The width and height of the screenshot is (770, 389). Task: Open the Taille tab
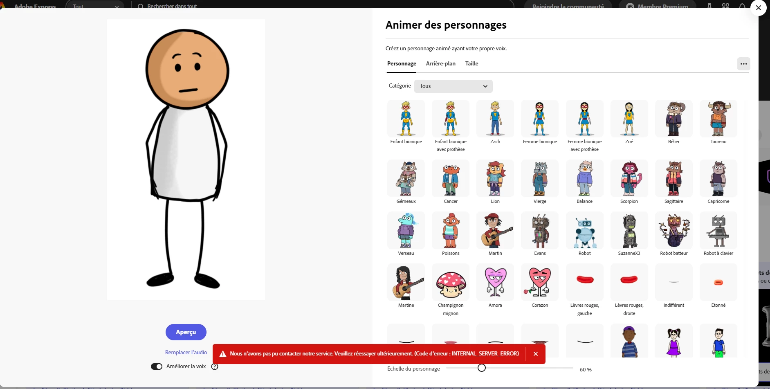471,63
